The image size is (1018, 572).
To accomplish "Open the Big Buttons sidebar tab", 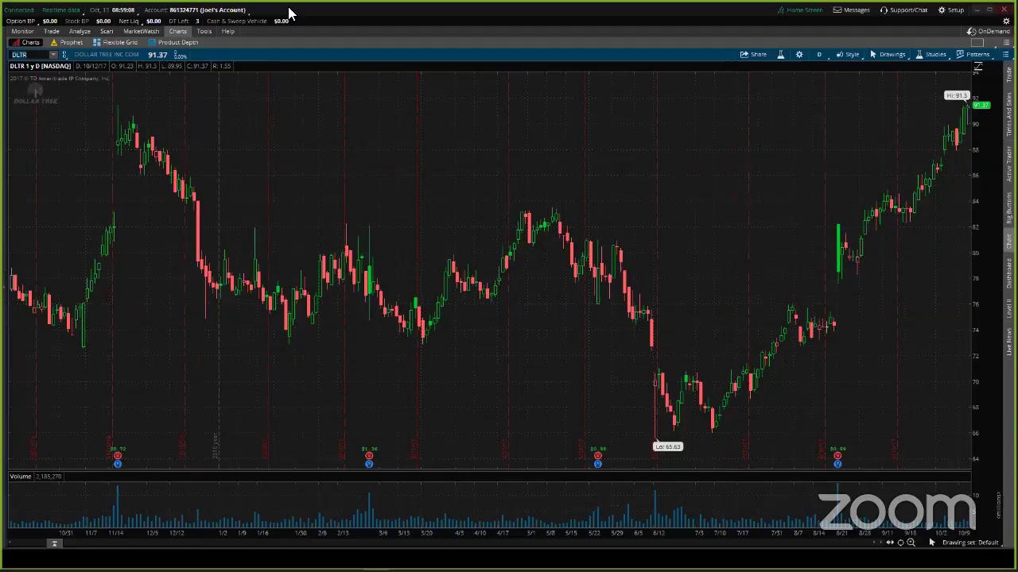I will pos(1009,207).
